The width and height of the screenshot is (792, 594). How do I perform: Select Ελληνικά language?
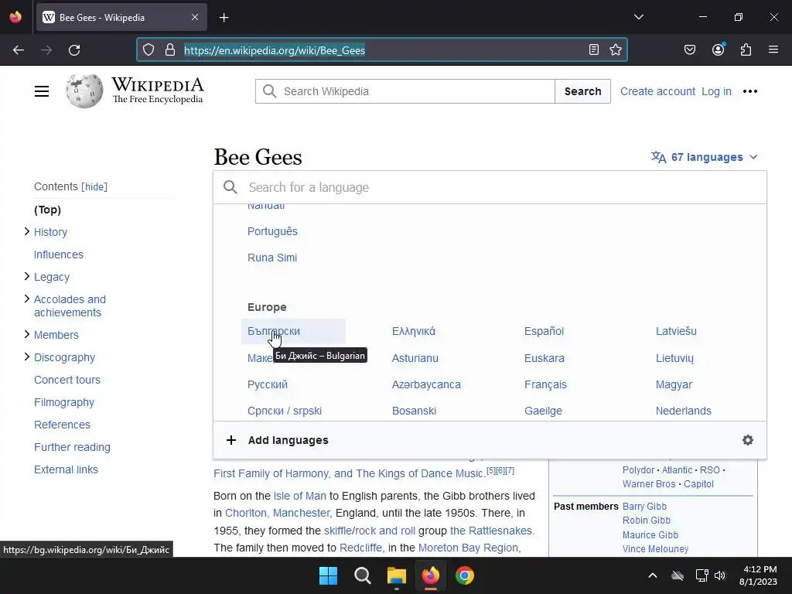point(414,331)
